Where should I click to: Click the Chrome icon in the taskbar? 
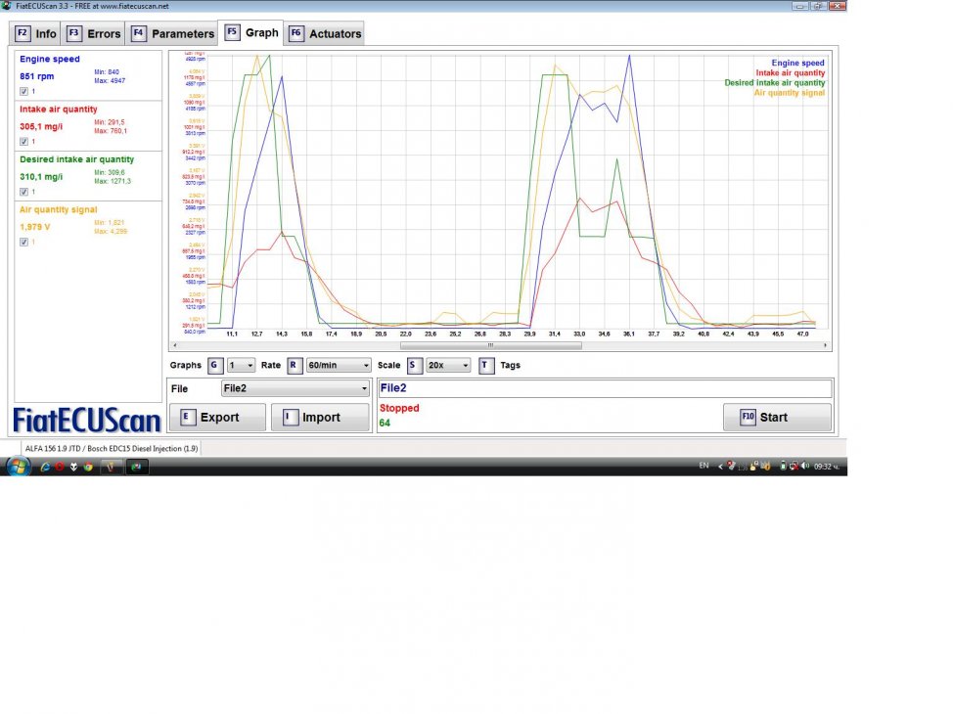(x=87, y=467)
